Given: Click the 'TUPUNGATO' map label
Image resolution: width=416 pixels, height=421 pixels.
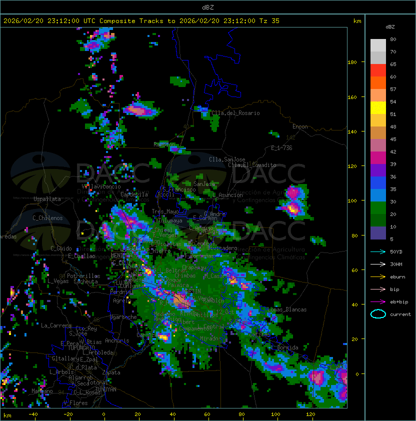Looking at the screenshot, I should pos(81,347).
